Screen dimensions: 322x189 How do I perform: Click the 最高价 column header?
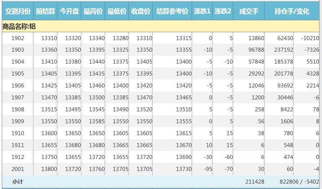pyautogui.click(x=93, y=11)
